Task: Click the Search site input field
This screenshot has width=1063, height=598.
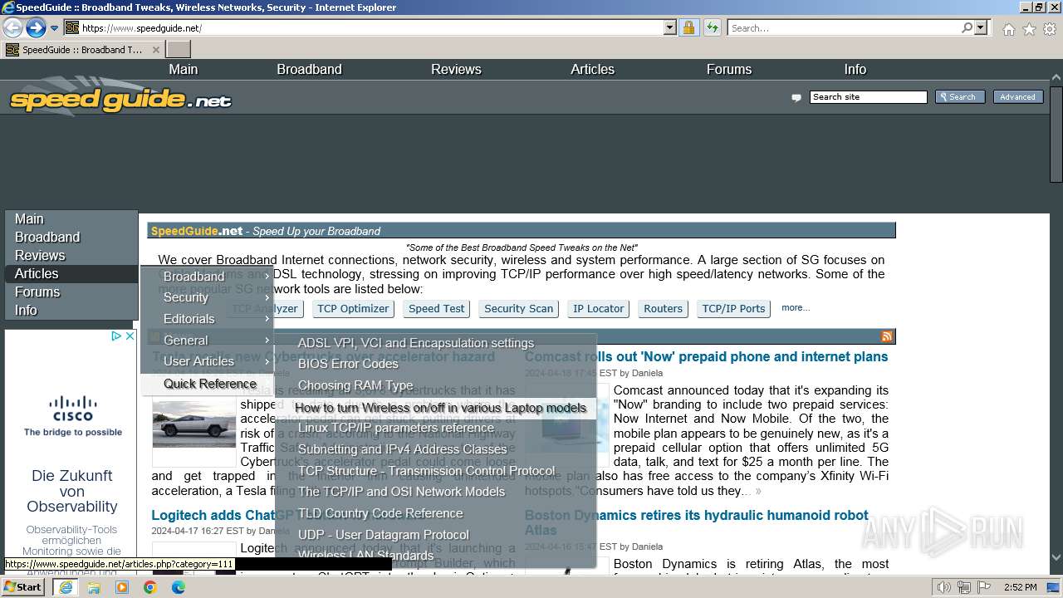Action: (868, 97)
